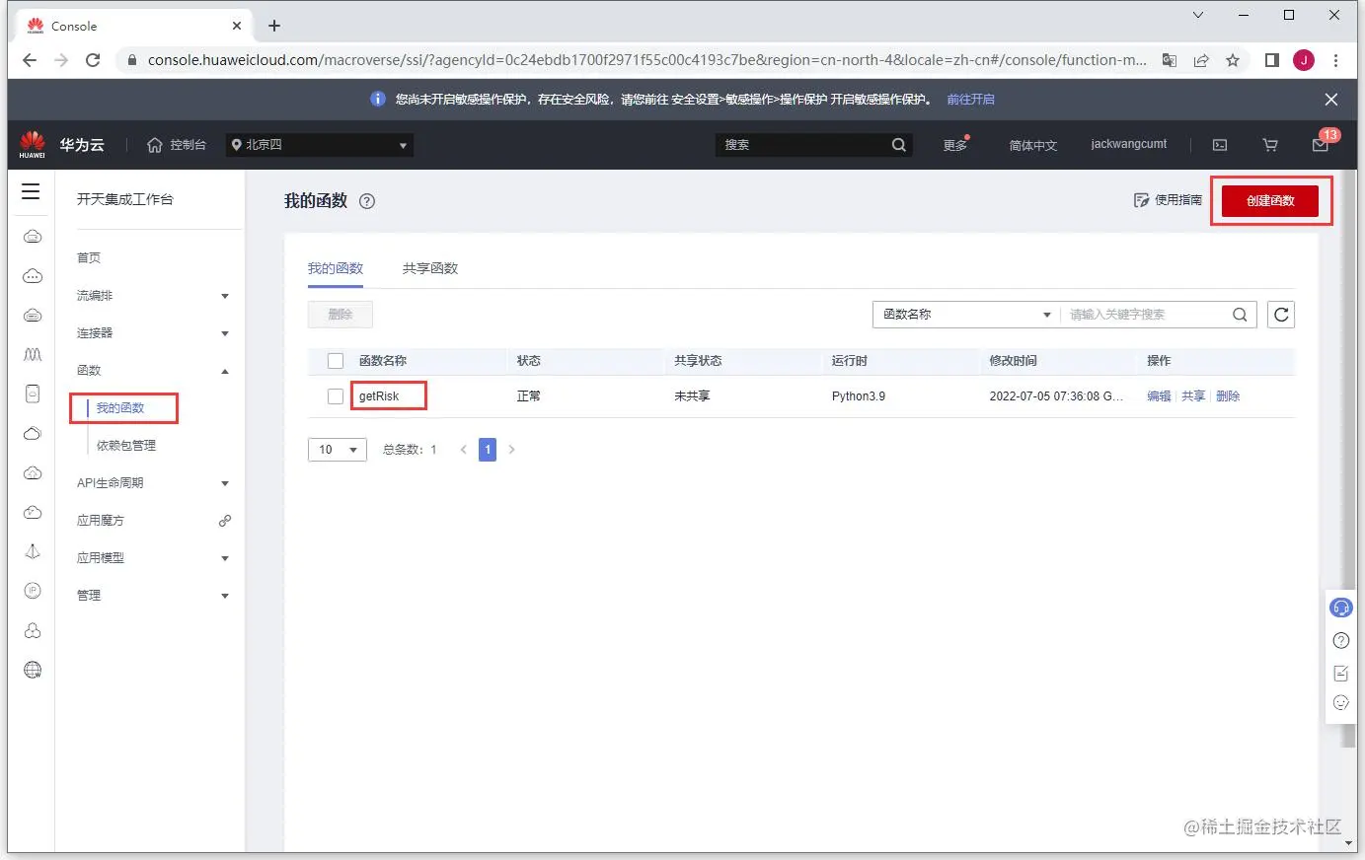Click the help question mark beside 我的函数 title
The height and width of the screenshot is (860, 1365).
coord(367,201)
